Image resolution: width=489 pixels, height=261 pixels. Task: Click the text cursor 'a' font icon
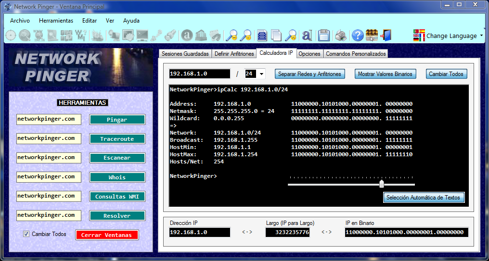tap(307, 35)
